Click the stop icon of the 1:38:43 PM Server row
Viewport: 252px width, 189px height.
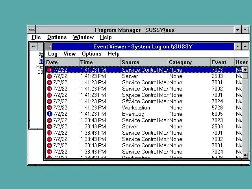coord(49,126)
